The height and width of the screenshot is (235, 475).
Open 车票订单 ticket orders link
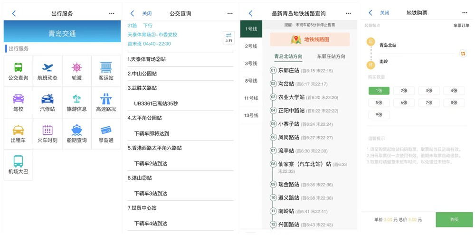pos(461,26)
